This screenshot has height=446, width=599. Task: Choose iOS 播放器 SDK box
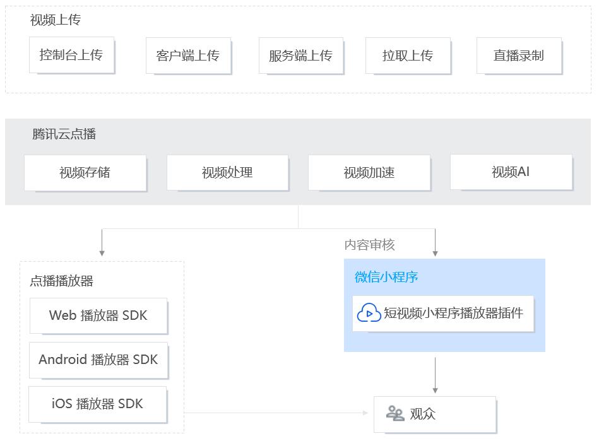(x=98, y=404)
